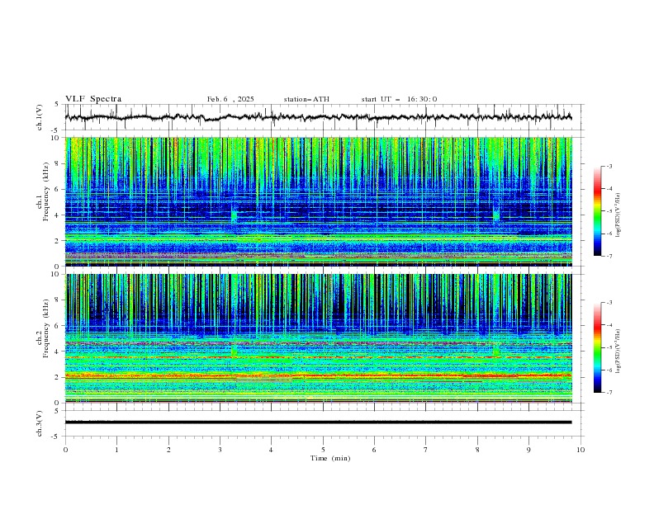Click the "start UT = 16:30:0" header text
The image size is (654, 505).
[399, 99]
